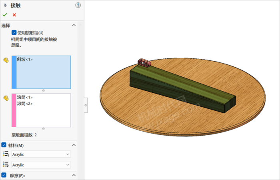Click the component icon beside the 滚筒 group box
Screen dimensions: 280x180
click(x=6, y=98)
